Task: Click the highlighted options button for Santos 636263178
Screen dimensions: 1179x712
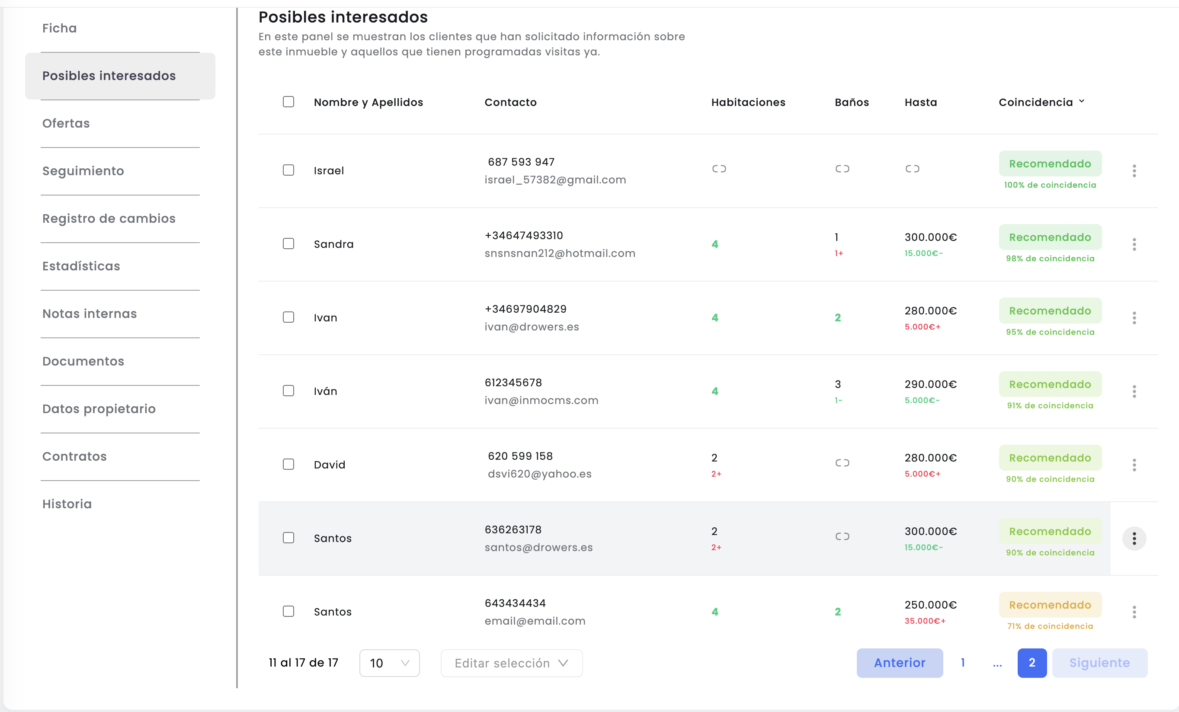Action: coord(1134,539)
